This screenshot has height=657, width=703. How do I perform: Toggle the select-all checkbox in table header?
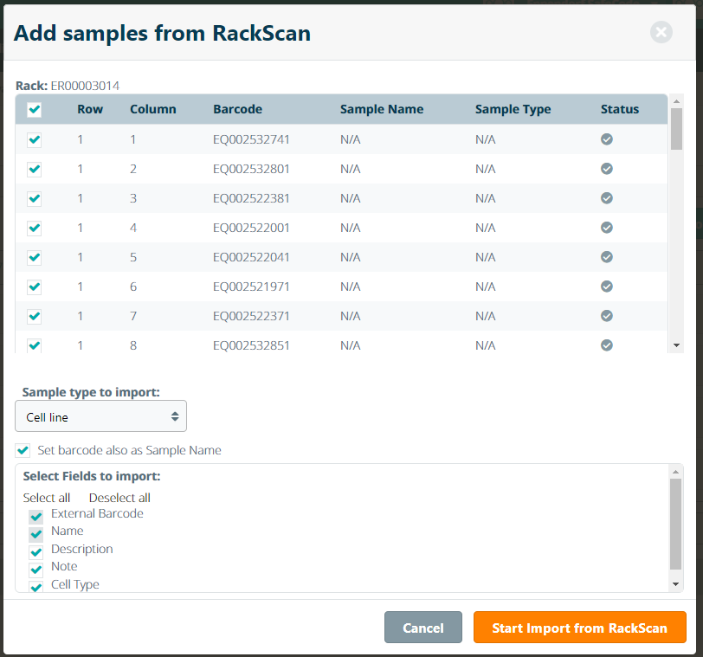[35, 110]
